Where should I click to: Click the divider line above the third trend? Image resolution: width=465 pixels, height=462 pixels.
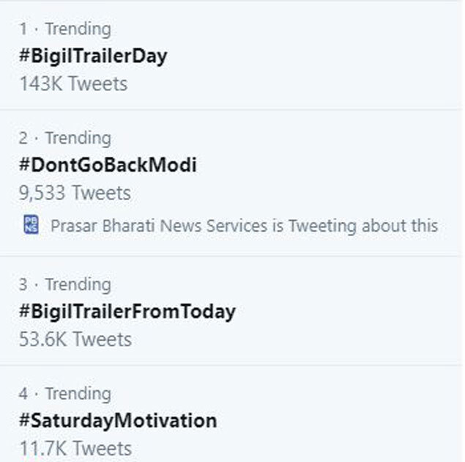coord(232,257)
